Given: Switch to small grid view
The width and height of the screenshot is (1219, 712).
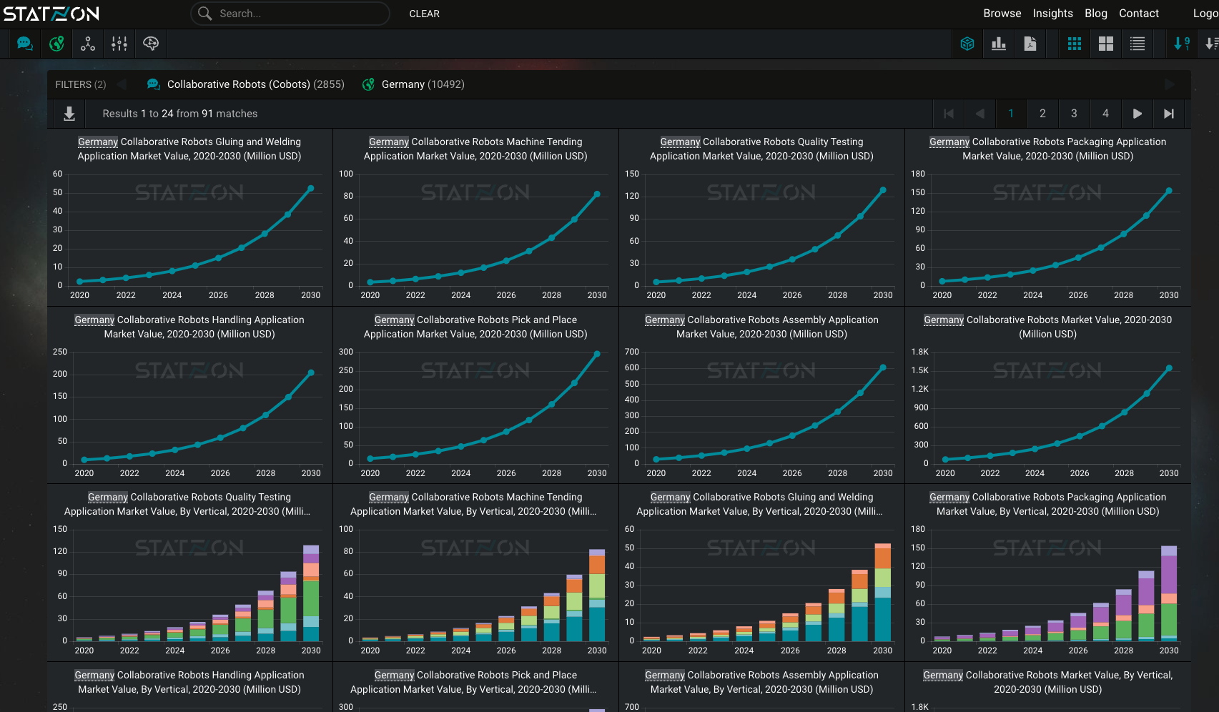Looking at the screenshot, I should pos(1075,44).
